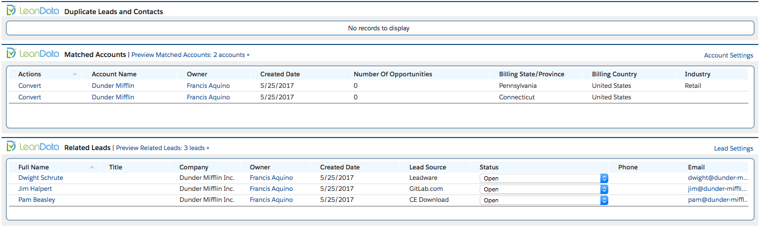Click Connecticut billing state cell

(517, 97)
